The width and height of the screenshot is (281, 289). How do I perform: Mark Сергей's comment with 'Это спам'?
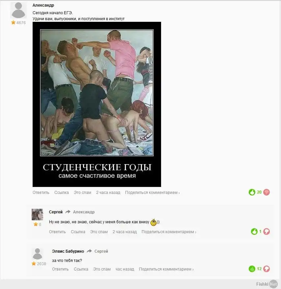99,232
